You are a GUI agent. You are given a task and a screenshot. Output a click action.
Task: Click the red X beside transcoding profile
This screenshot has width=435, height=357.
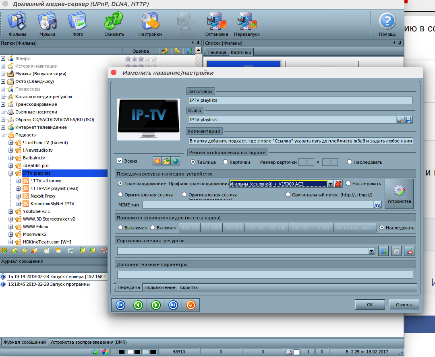coord(338,184)
